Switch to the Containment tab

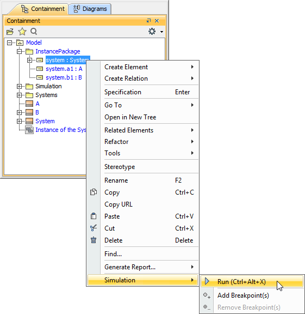(x=43, y=9)
